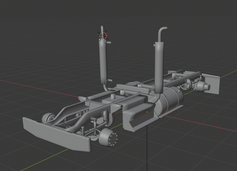The height and width of the screenshot is (171, 237).
Task: Select the small cylinder cap on the frame top
Action: pos(113,96)
